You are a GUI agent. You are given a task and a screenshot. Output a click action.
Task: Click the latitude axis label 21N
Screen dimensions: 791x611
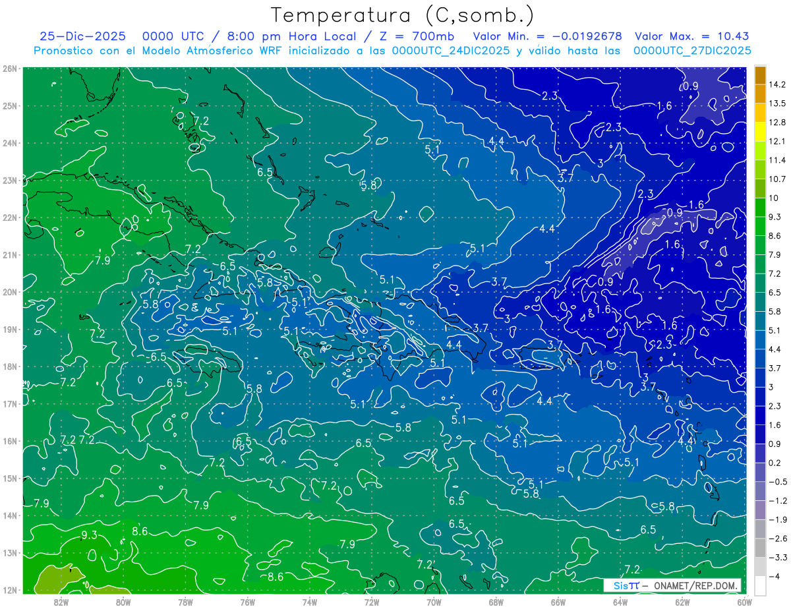[x=9, y=254]
